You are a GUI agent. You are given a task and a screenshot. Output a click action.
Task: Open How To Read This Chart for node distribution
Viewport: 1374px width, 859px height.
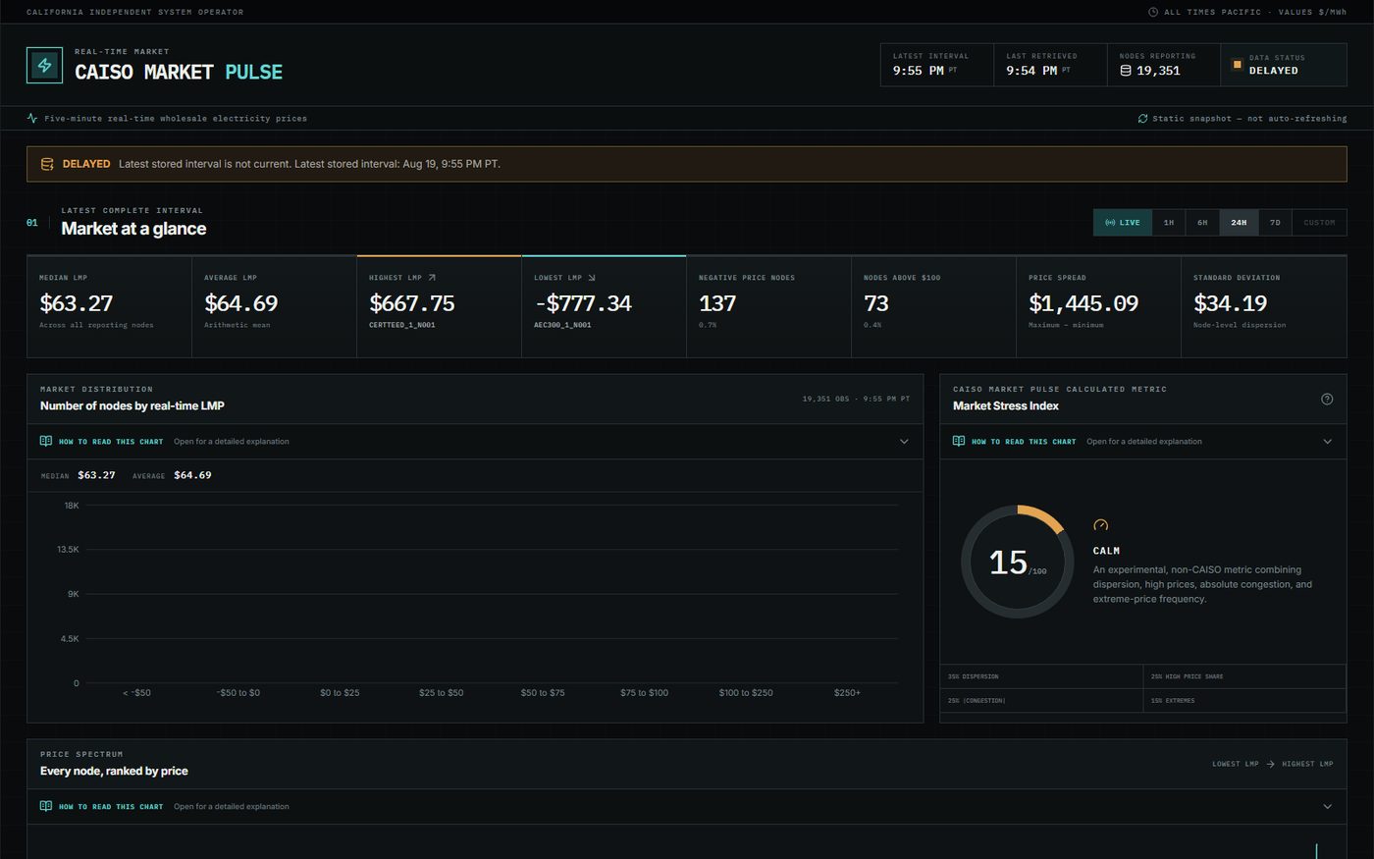pos(475,441)
